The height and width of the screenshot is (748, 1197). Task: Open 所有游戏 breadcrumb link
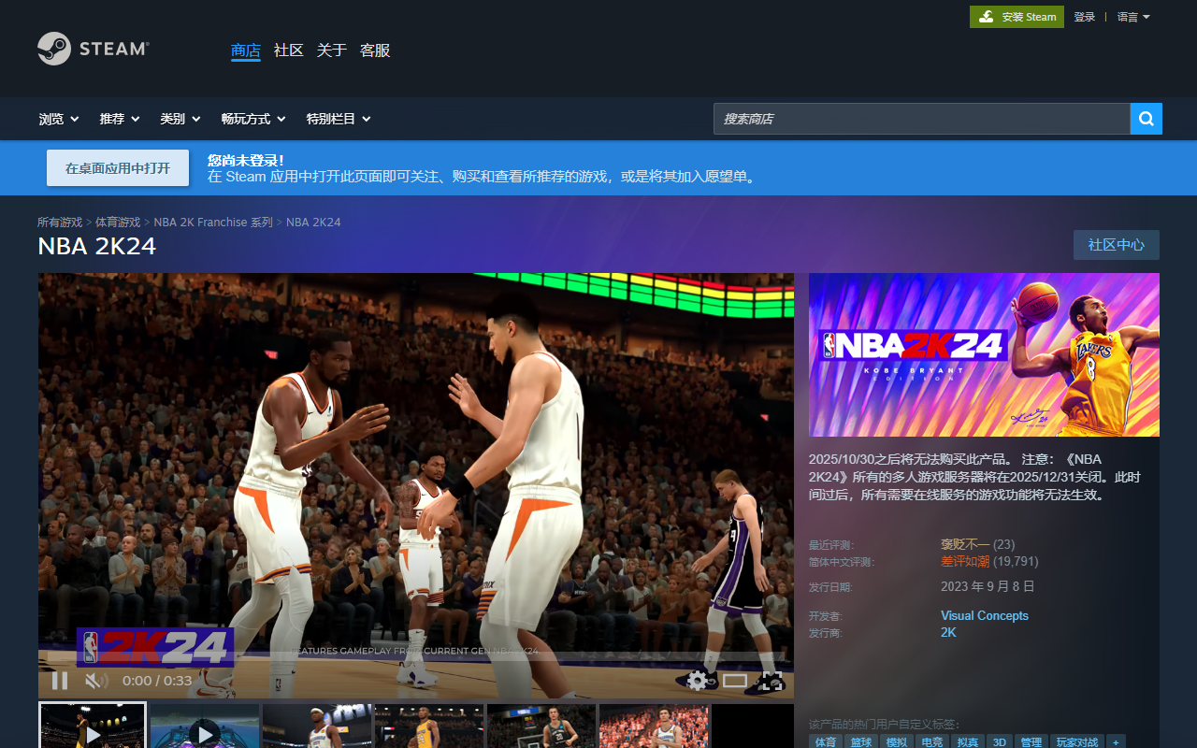[60, 223]
